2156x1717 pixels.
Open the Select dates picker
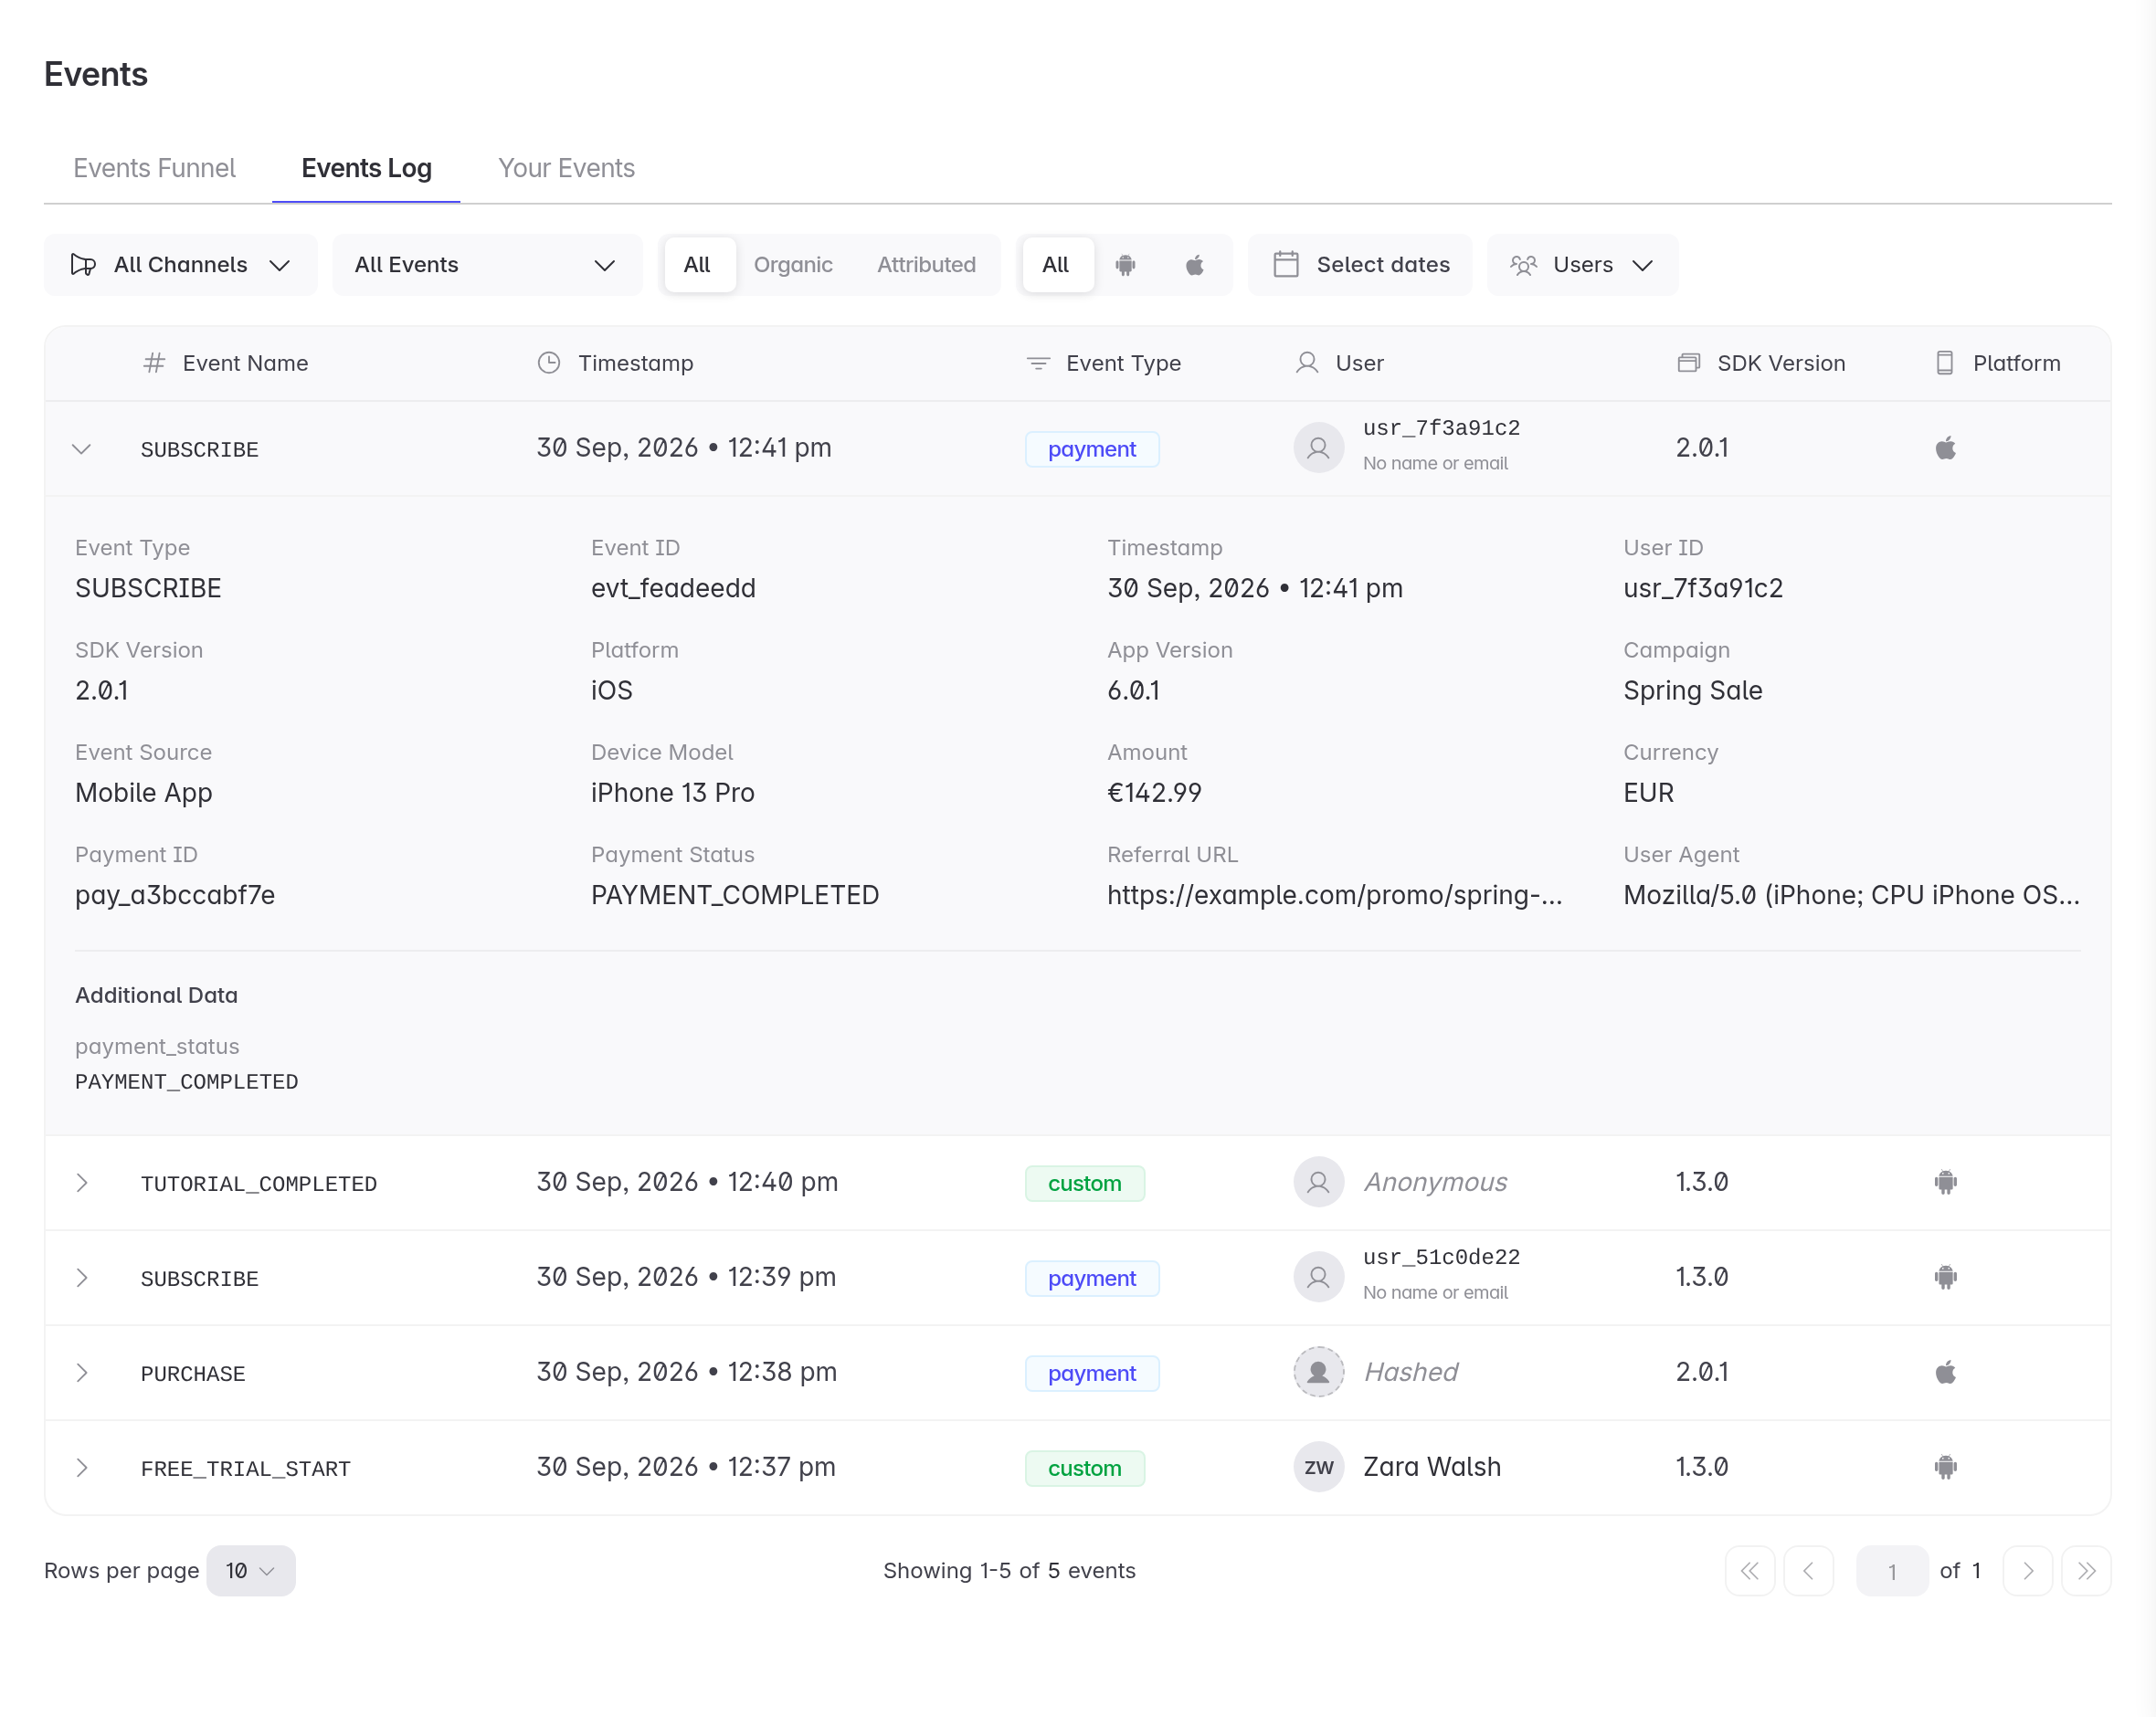[x=1360, y=265]
